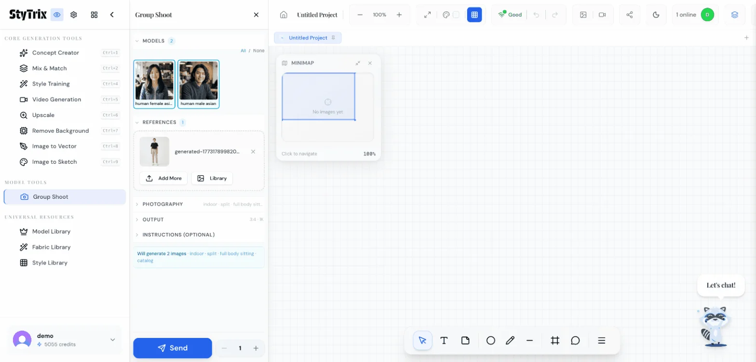Viewport: 756px width, 362px height.
Task: Select the frame tool icon
Action: click(554, 340)
